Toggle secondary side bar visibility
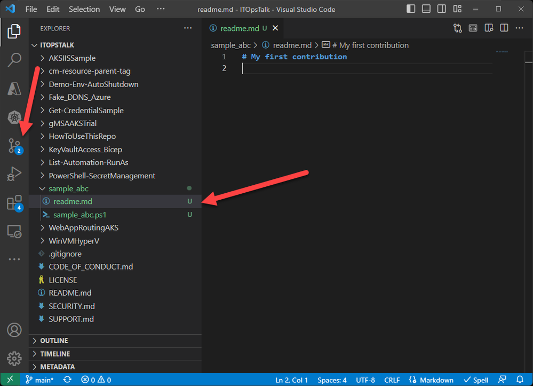The width and height of the screenshot is (533, 386). (x=442, y=9)
